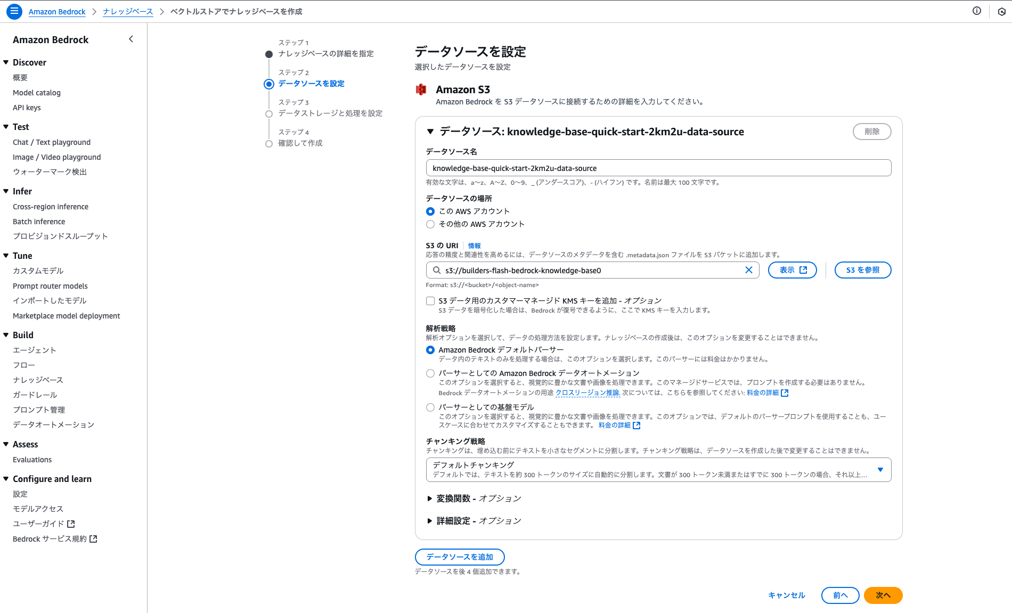Open the hamburger navigation menu
Image resolution: width=1012 pixels, height=613 pixels.
[14, 11]
